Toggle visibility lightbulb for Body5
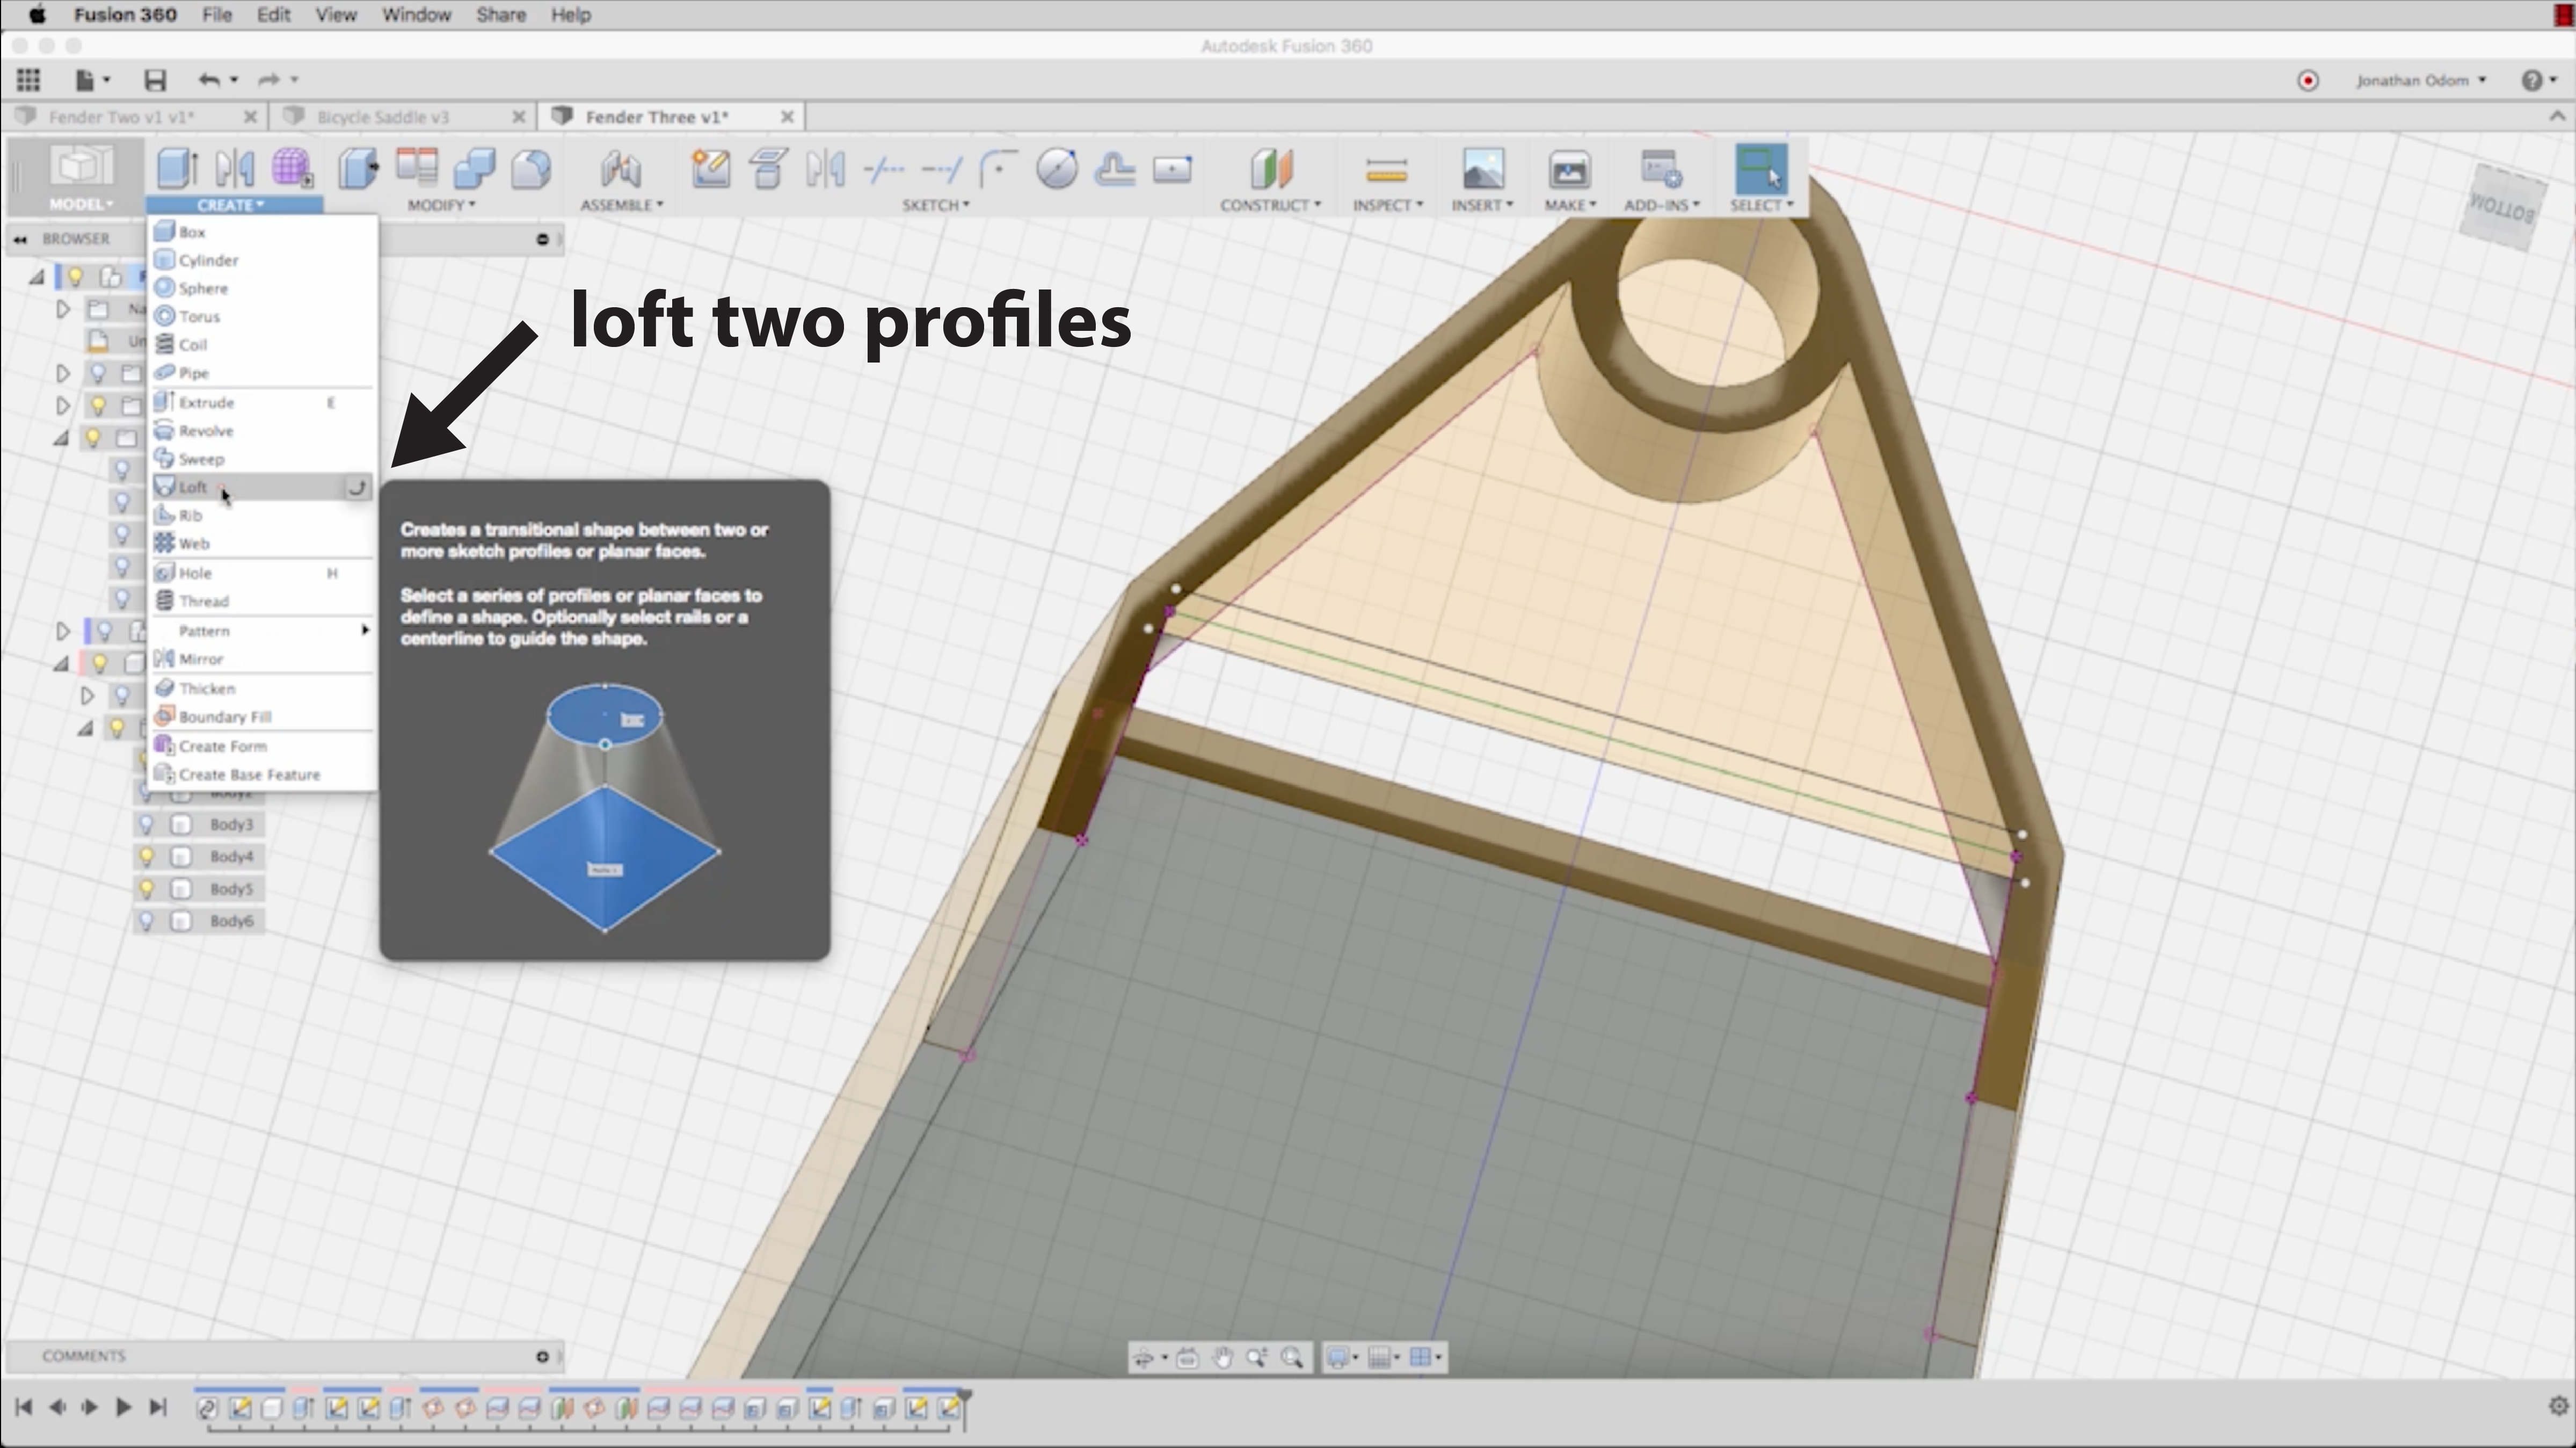This screenshot has height=1448, width=2576. pos(146,888)
